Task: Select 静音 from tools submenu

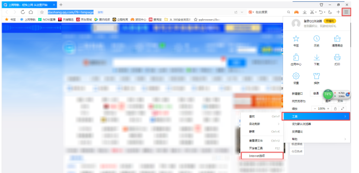Action: [262, 132]
